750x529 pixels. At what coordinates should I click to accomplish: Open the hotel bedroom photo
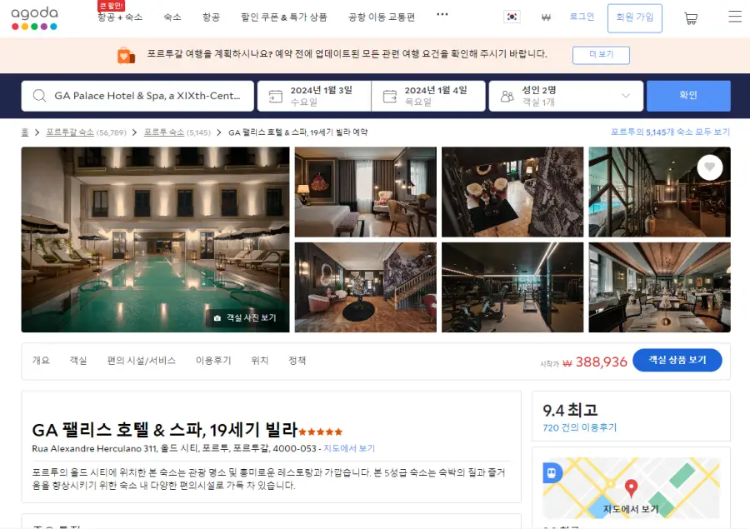[x=366, y=192]
